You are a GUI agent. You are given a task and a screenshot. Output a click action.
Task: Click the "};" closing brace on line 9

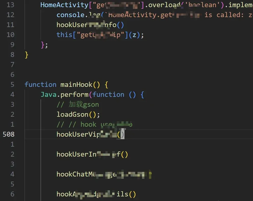pyautogui.click(x=44, y=45)
